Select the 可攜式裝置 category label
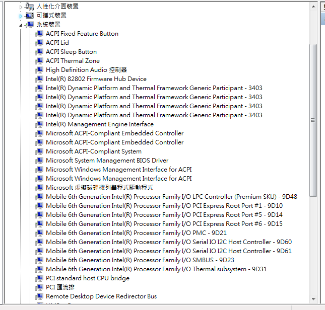The image size is (325, 310). [51, 16]
